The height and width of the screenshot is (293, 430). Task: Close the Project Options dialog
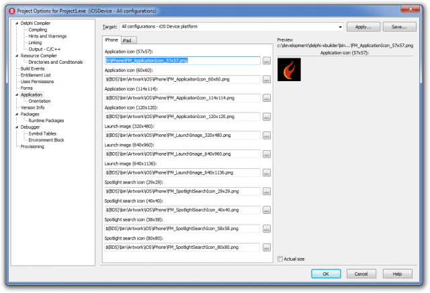point(411,9)
